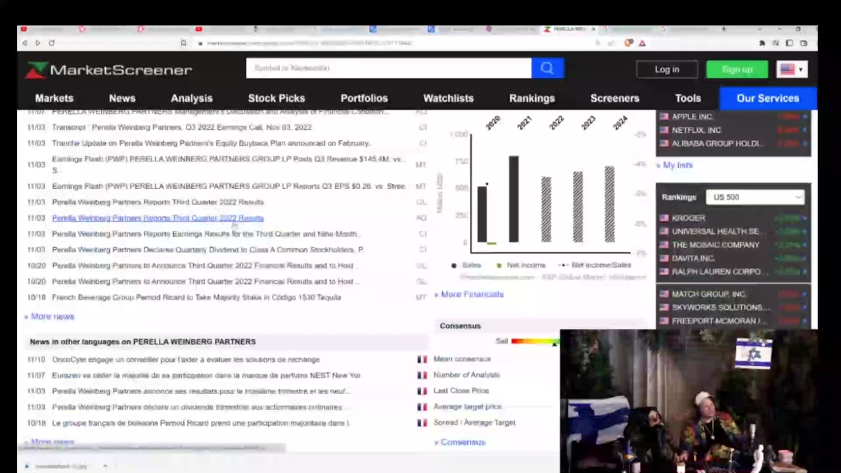
Task: Click the browser back arrow
Action: [24, 43]
